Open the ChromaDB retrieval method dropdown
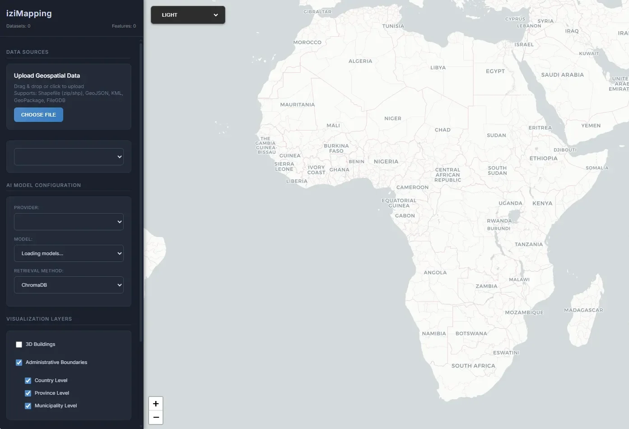 tap(69, 285)
